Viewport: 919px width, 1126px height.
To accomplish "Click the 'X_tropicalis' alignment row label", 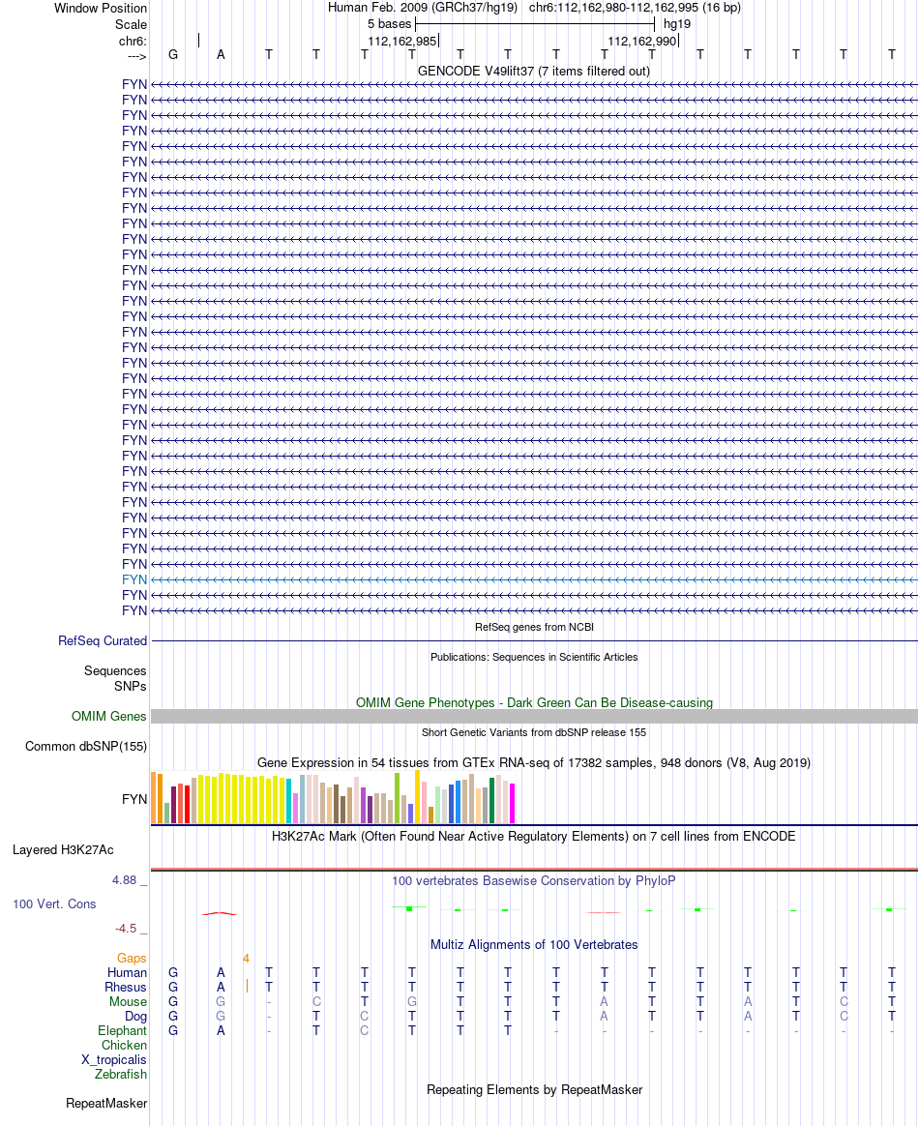I will click(113, 1059).
